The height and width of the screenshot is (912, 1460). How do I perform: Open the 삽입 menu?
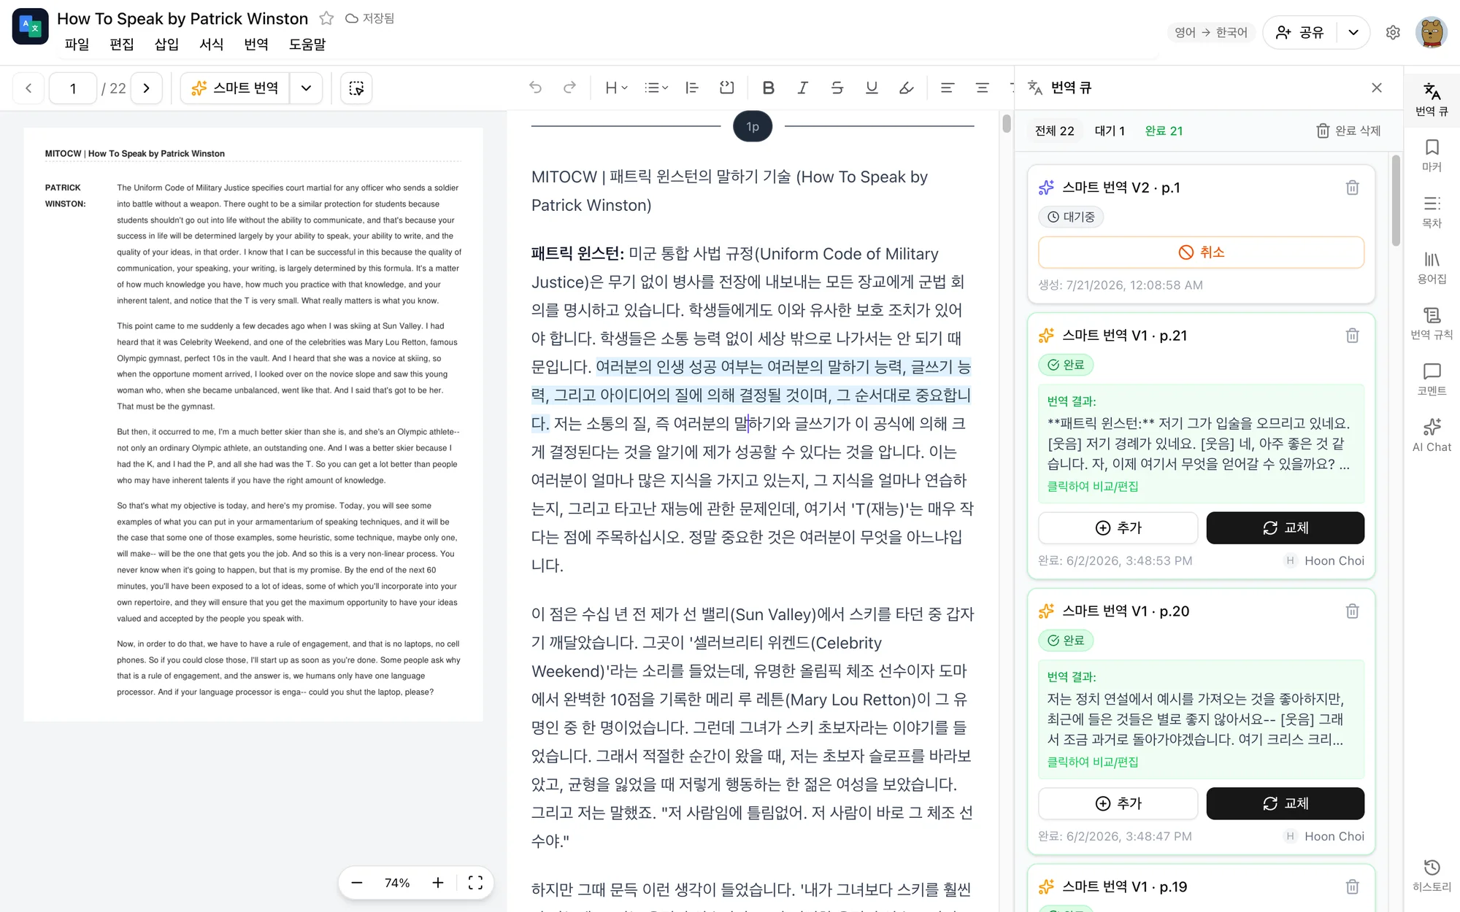[166, 45]
